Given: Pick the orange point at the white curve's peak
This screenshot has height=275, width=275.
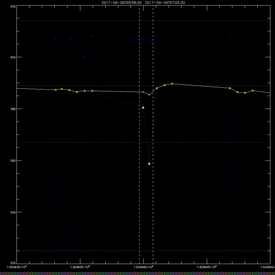Looking at the screenshot, I should 172,84.
